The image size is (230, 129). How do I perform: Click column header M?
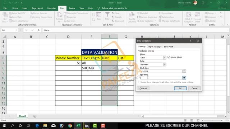[222, 37]
